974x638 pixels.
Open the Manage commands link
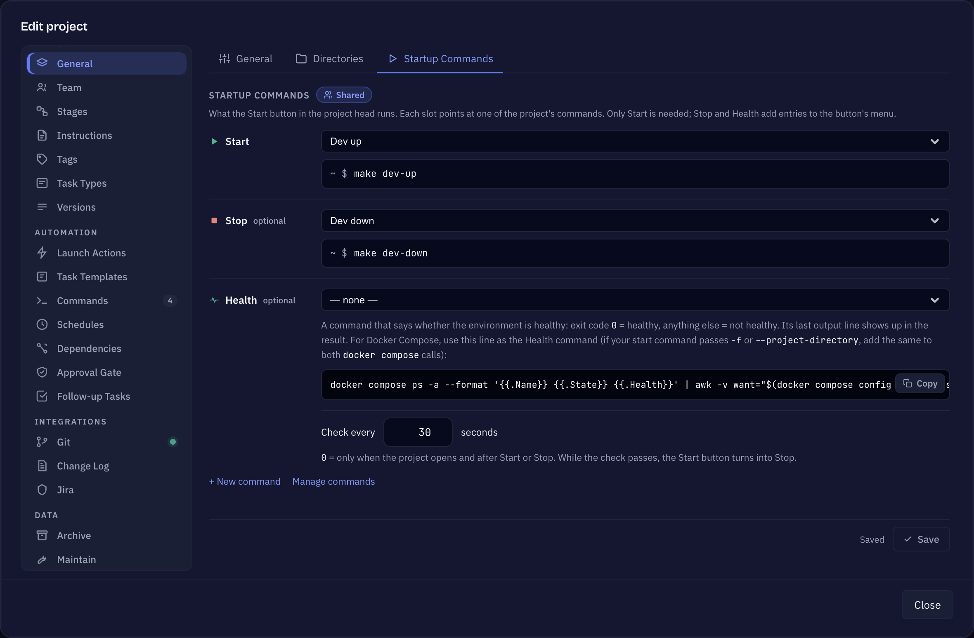tap(333, 481)
